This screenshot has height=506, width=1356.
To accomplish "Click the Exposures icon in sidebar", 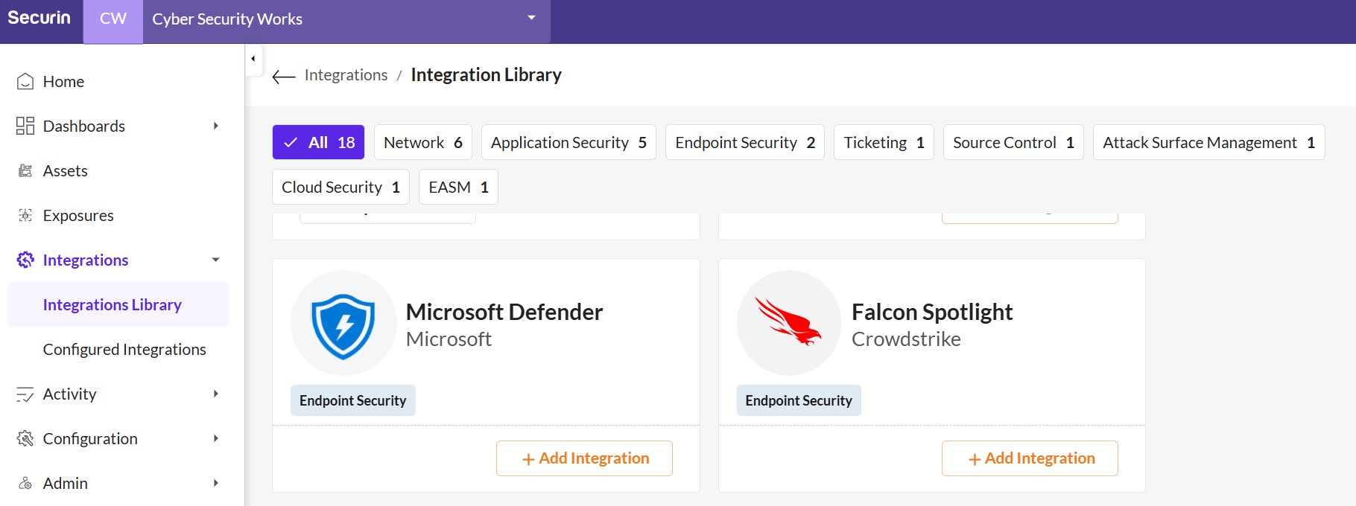I will pos(25,215).
